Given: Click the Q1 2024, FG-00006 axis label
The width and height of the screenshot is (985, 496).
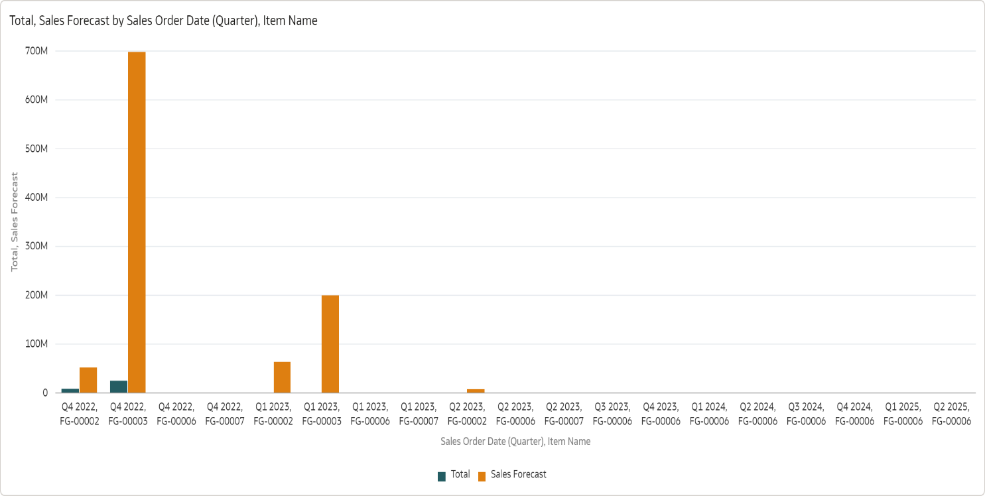Looking at the screenshot, I should (x=709, y=414).
